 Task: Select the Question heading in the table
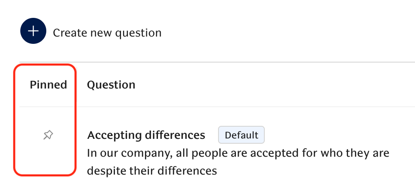coord(111,85)
